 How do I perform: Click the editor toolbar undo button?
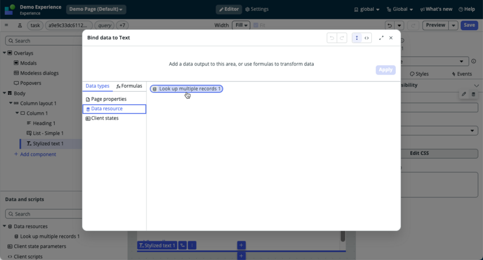[390, 25]
